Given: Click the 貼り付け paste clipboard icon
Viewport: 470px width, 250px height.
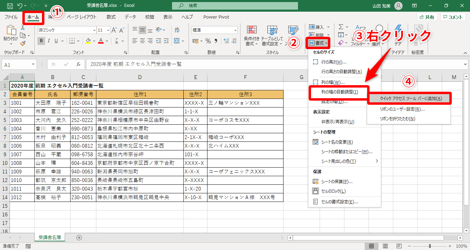Looking at the screenshot, I should [11, 31].
